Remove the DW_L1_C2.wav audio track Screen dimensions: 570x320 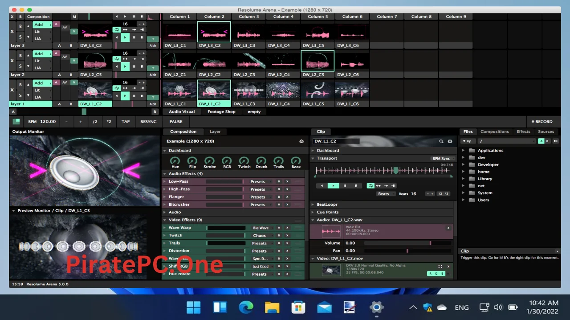448,228
